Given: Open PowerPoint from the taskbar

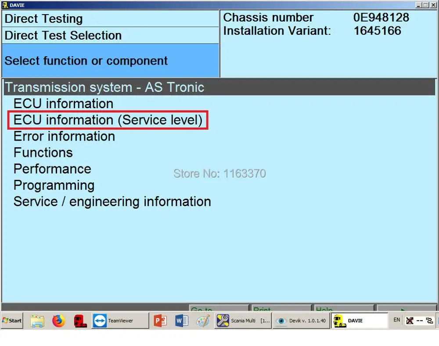Looking at the screenshot, I should point(160,321).
